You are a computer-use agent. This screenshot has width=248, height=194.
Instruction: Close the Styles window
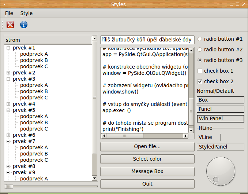pyautogui.click(x=244, y=4)
